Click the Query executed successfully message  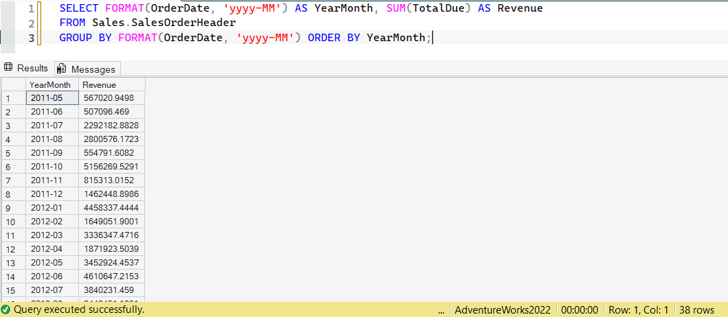(79, 309)
